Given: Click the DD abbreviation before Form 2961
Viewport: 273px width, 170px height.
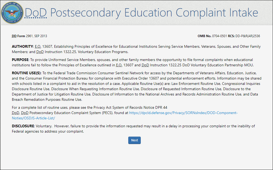Looking at the screenshot, I should 14,36.
